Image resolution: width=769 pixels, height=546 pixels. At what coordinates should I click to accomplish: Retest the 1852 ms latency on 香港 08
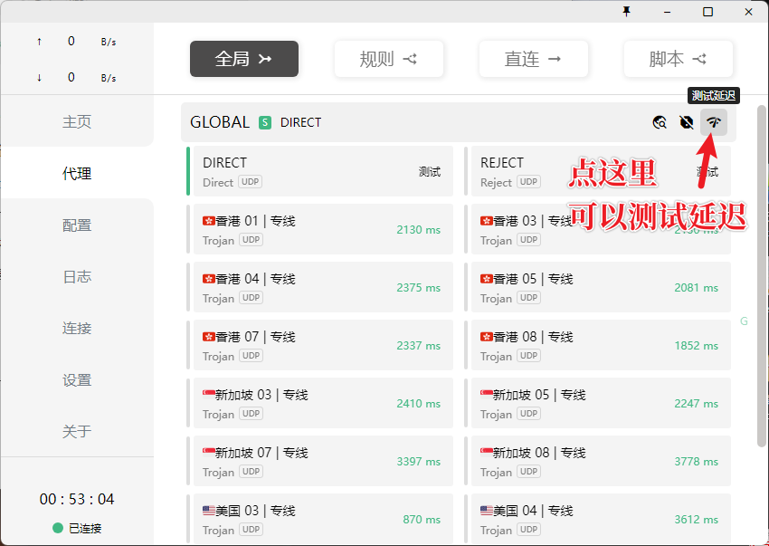click(x=696, y=346)
